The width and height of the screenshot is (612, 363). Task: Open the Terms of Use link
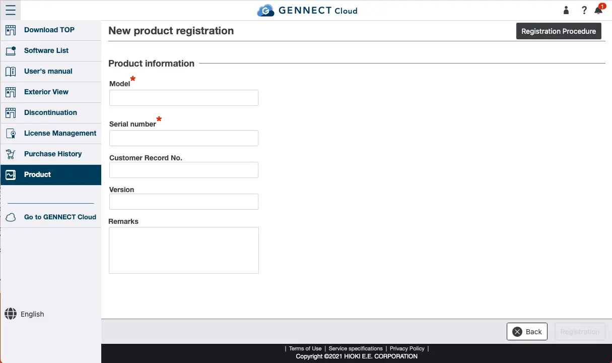(x=305, y=348)
